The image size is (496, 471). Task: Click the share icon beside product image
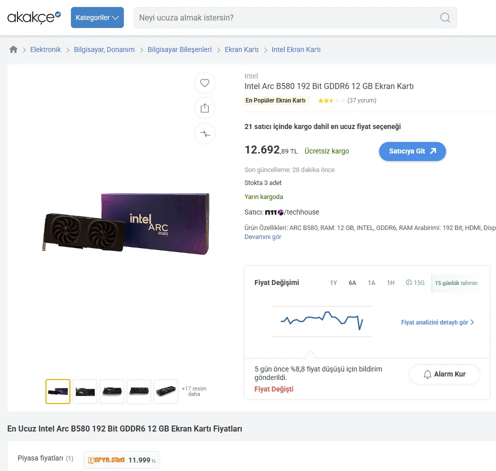(x=205, y=108)
